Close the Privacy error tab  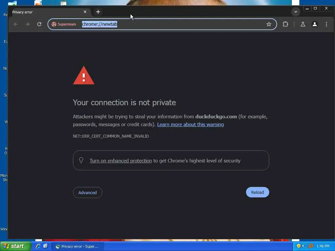coord(85,12)
